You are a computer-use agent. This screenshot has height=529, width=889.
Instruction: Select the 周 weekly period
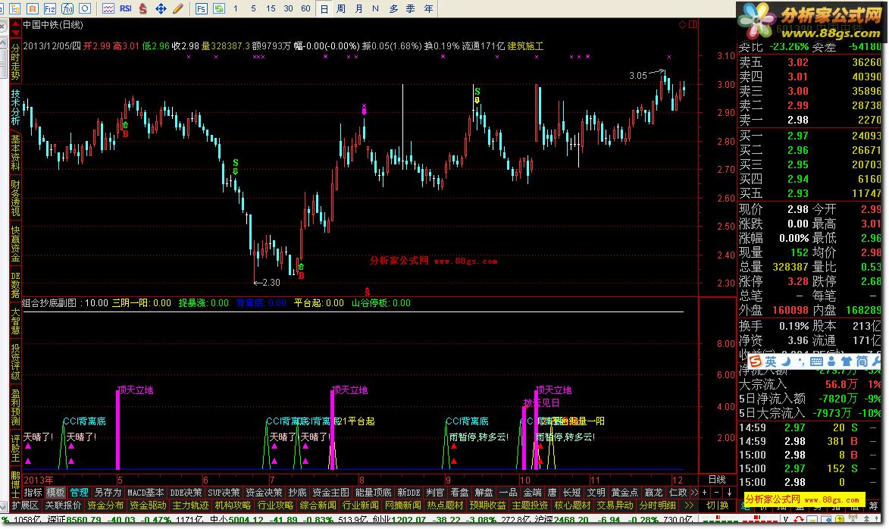pyautogui.click(x=341, y=8)
